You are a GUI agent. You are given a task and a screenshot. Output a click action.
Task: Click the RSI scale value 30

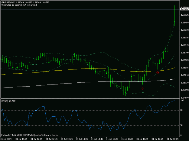[x=181, y=125]
